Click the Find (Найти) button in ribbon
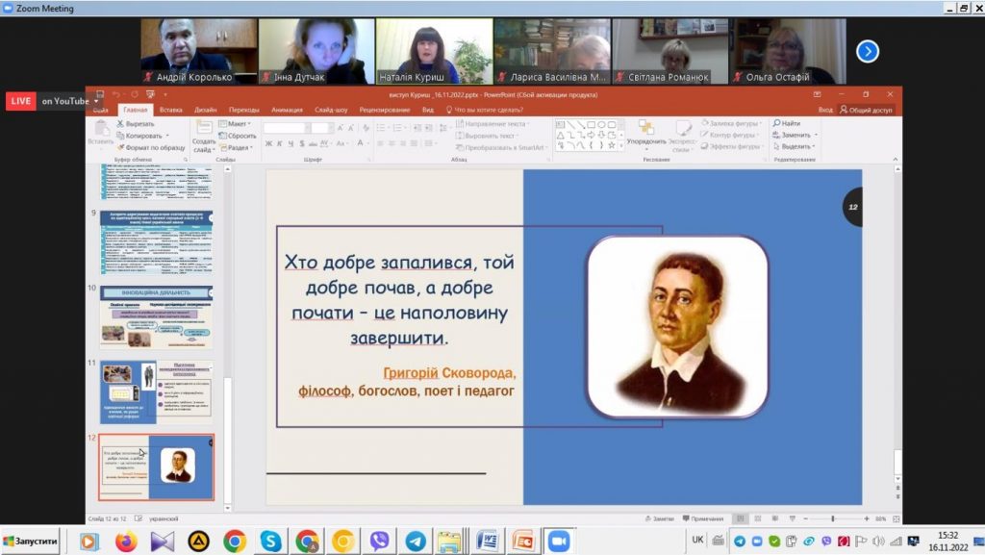Screen dimensions: 985x555 click(x=790, y=124)
